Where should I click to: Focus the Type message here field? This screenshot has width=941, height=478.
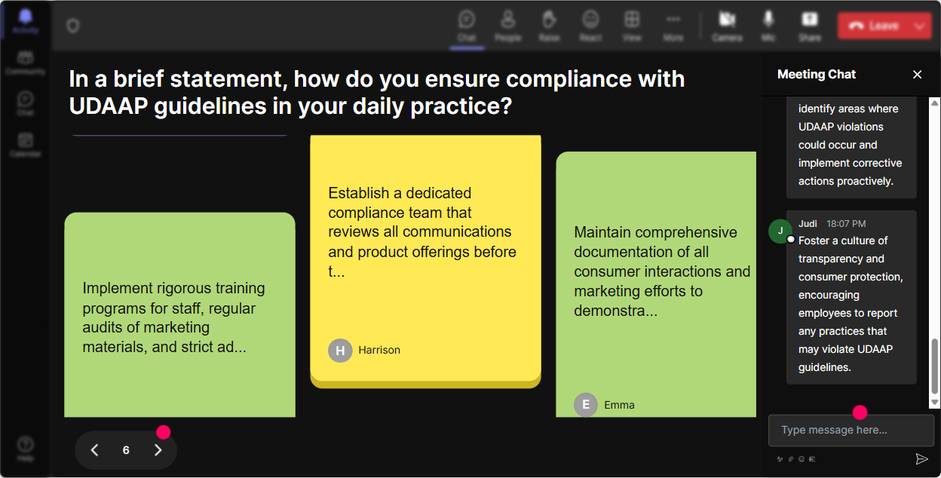(x=851, y=431)
